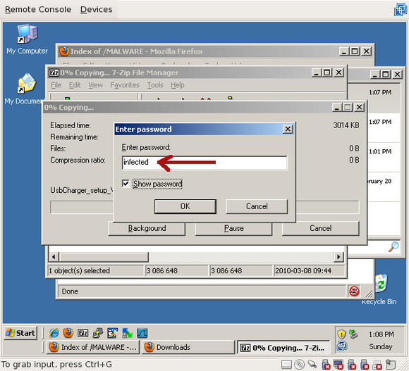Open the 7-Zip View menu
Screen dimensions: 409x371
[x=95, y=85]
